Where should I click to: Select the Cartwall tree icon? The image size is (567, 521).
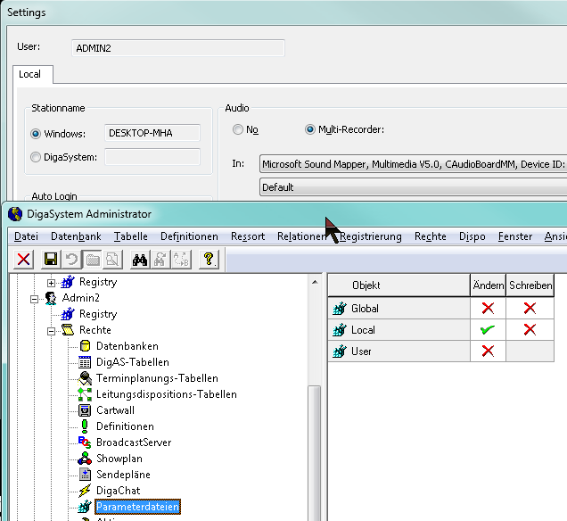pyautogui.click(x=86, y=410)
